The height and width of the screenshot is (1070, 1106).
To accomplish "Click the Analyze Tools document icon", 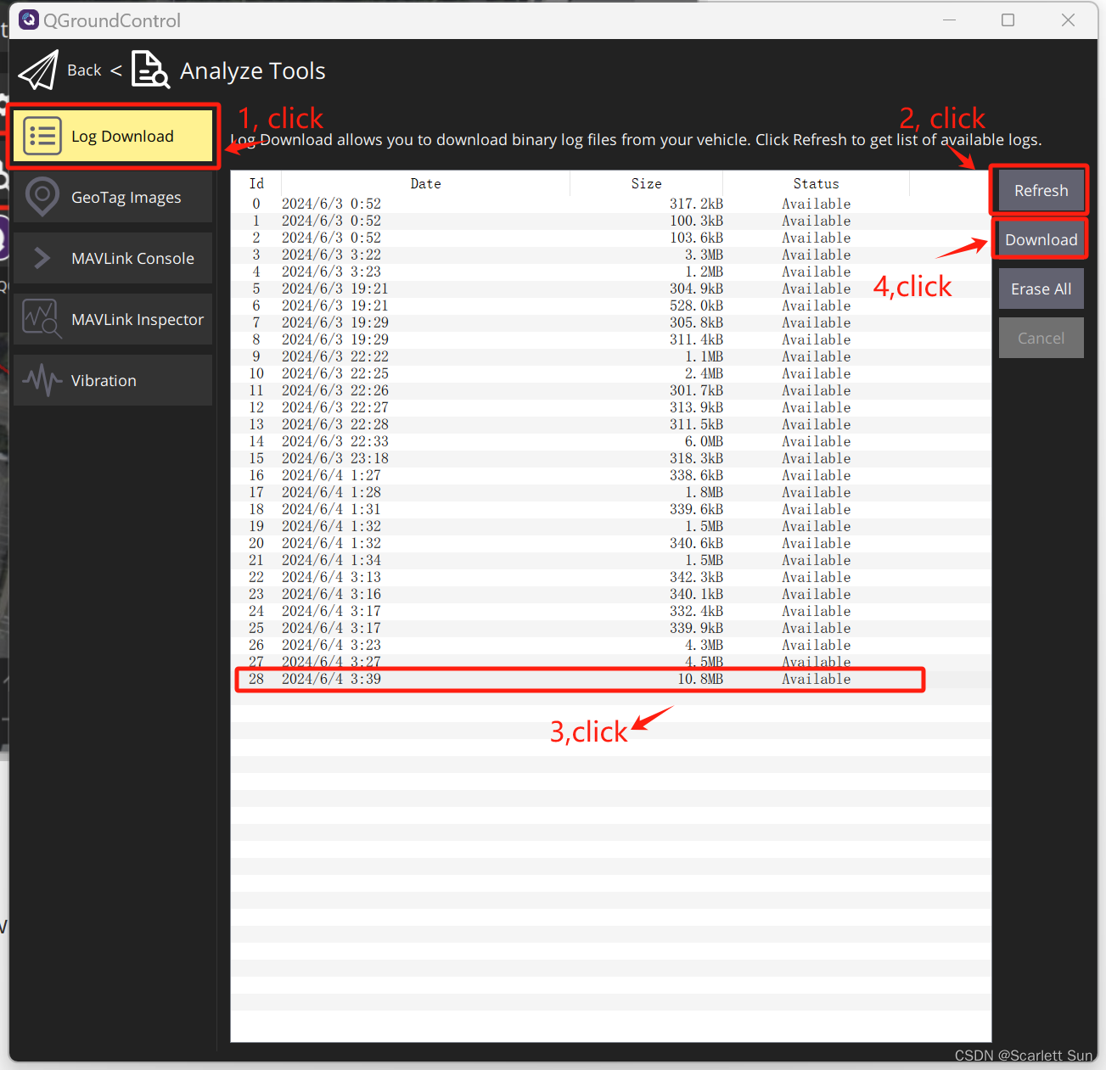I will point(150,70).
